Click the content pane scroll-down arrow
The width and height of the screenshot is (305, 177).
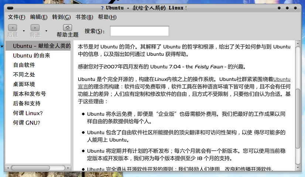[298, 167]
